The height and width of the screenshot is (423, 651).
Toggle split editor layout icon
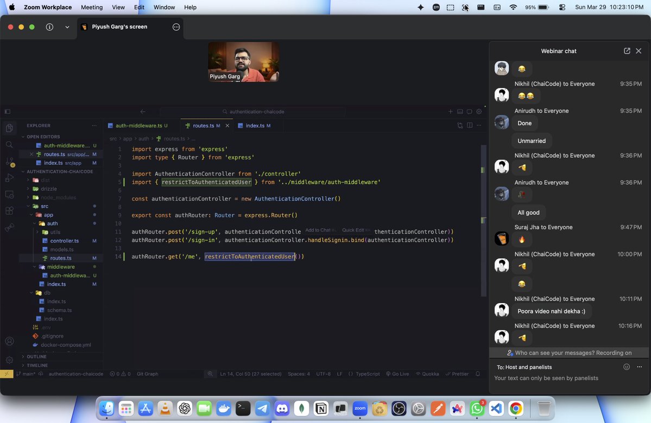coord(470,125)
